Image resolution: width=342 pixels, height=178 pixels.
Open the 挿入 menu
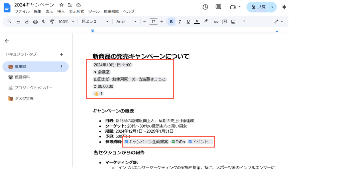pos(61,11)
